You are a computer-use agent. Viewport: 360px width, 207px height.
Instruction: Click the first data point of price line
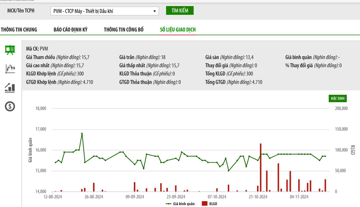tap(55, 162)
